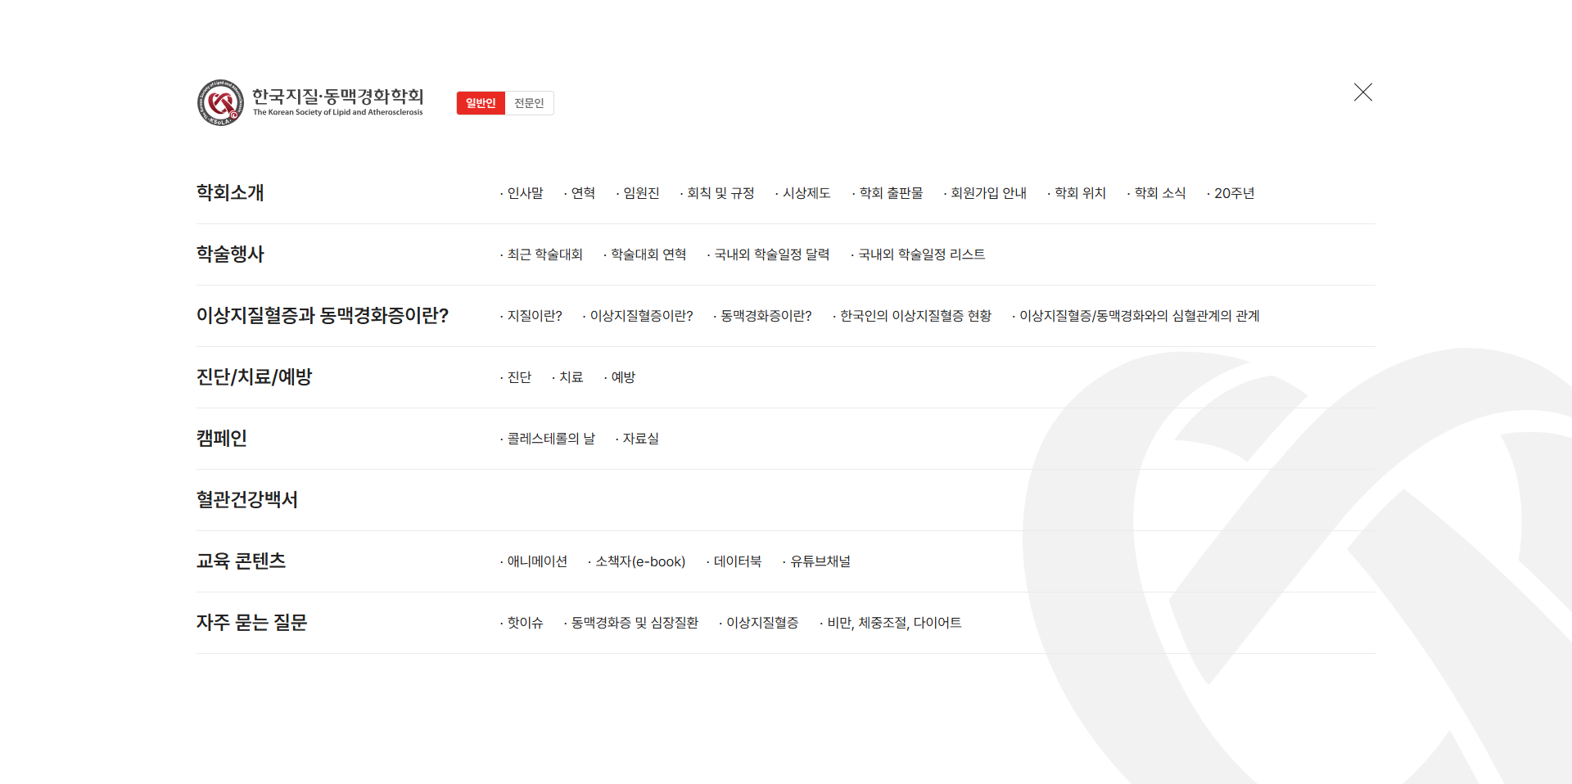Open 한국인의 이상지질혈증 현황 page
This screenshot has height=784, width=1572.
coord(915,316)
